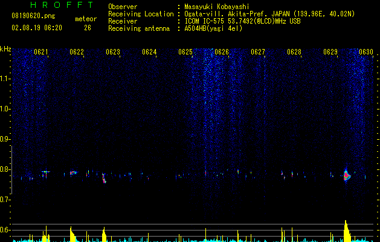Click the 0626 time marker
Viewport: 380px width, 242px height.
pyautogui.click(x=222, y=52)
